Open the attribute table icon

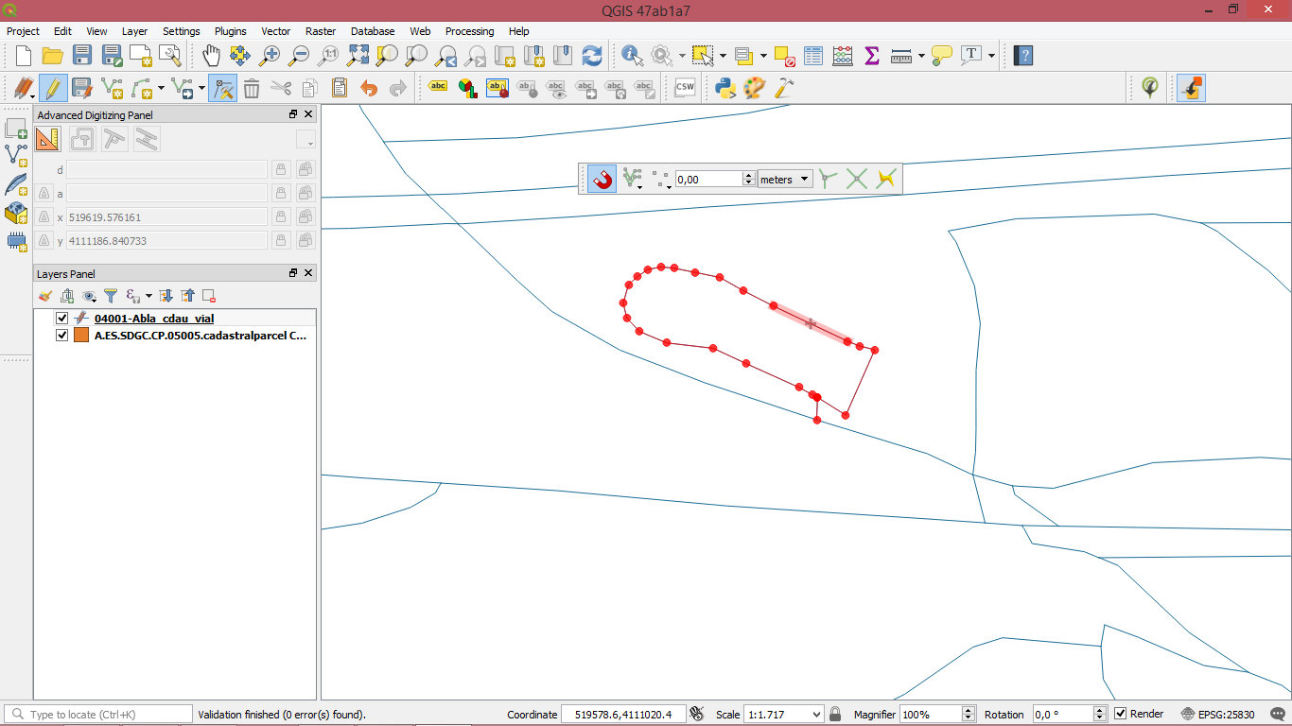point(813,56)
